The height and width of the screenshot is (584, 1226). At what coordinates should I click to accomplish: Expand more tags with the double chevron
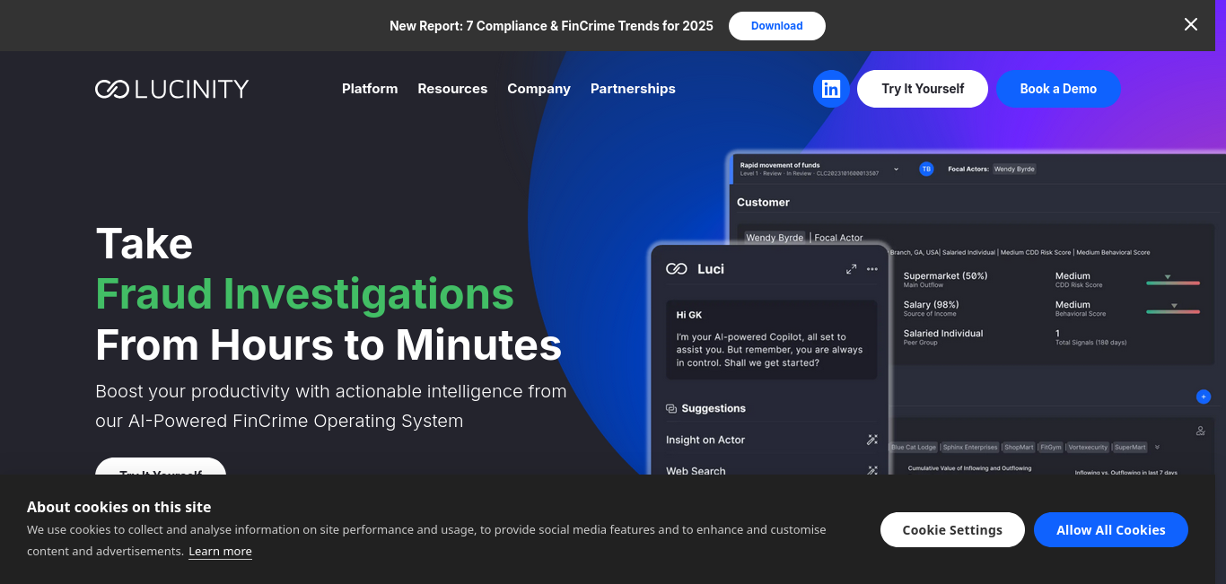(x=1157, y=447)
